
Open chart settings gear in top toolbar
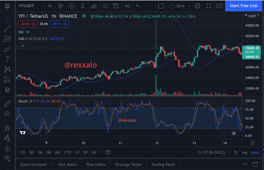(198, 6)
